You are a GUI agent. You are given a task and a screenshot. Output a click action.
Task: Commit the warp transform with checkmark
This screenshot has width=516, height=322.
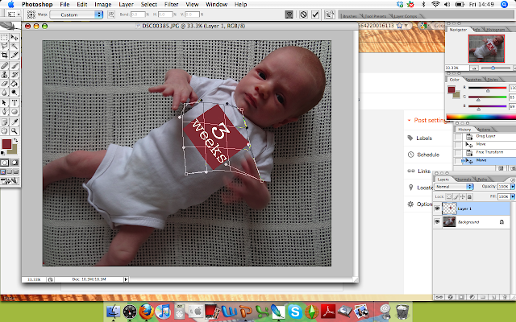(315, 14)
